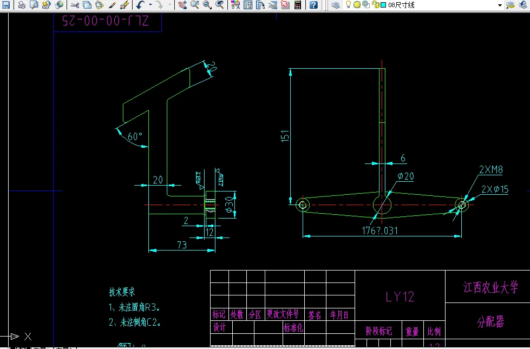The height and width of the screenshot is (349, 530).
Task: Click the Publish icon
Action: 47,5
